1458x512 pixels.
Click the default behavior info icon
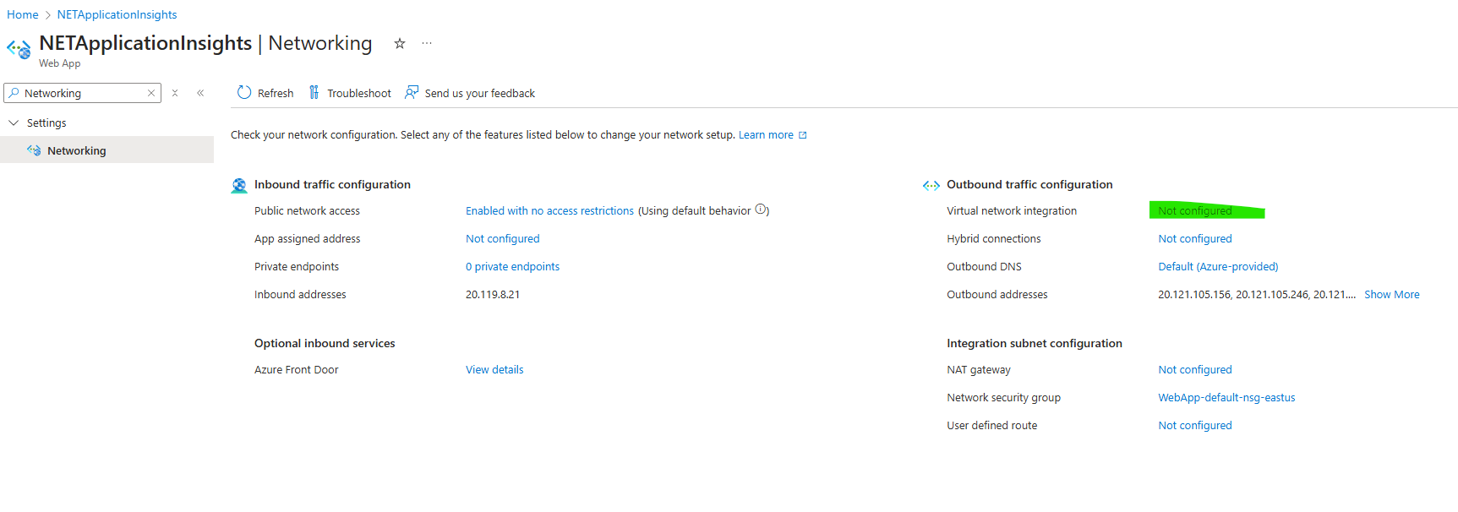coord(762,210)
